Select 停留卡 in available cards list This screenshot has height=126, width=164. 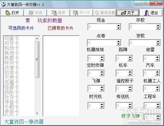click(x=11, y=102)
